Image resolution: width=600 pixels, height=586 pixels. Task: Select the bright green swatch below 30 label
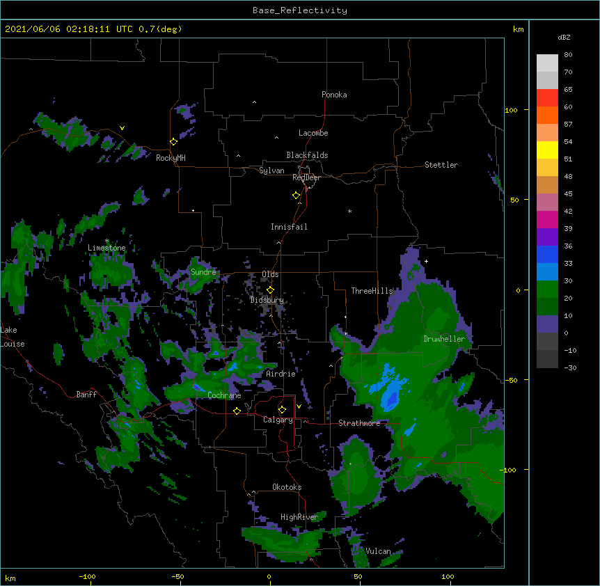point(547,290)
